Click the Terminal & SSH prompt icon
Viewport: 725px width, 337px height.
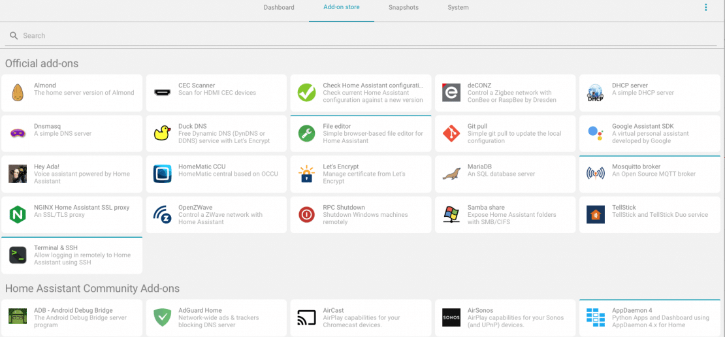(18, 255)
